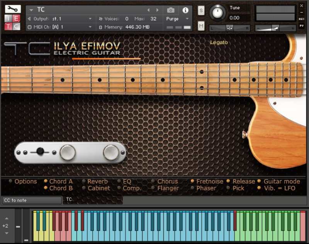Click the Legato articulation label
This screenshot has height=244, width=309.
(219, 42)
